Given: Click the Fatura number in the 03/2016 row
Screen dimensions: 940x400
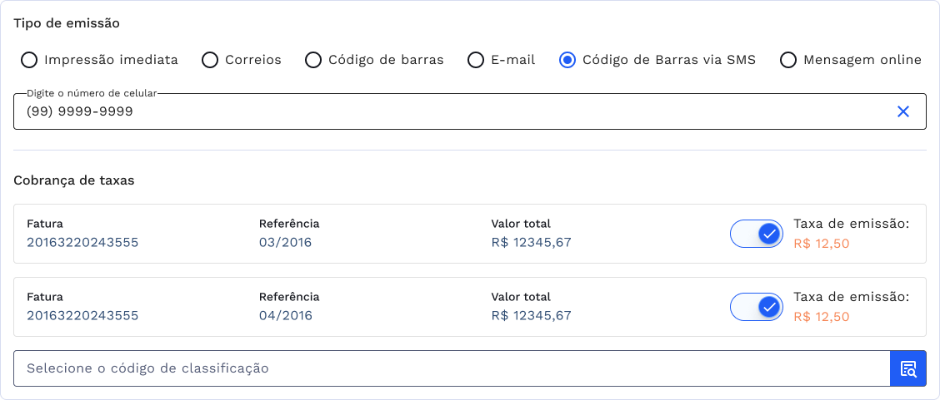Looking at the screenshot, I should [82, 243].
